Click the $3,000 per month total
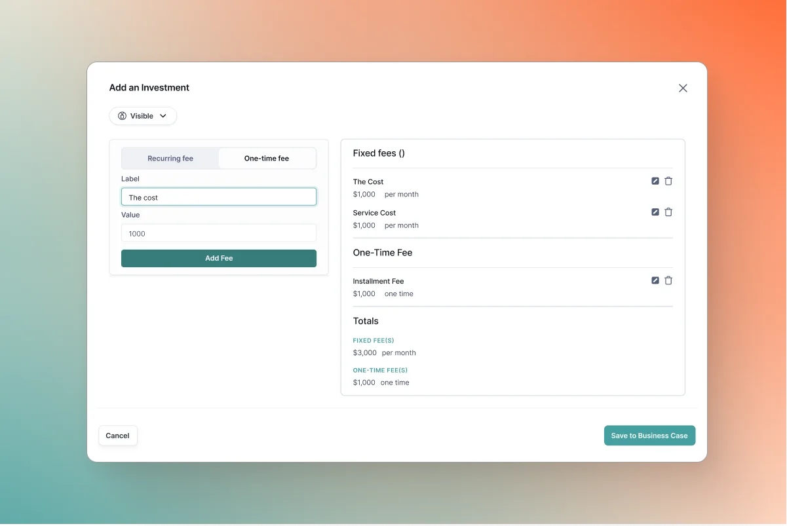This screenshot has width=787, height=526. (x=385, y=352)
